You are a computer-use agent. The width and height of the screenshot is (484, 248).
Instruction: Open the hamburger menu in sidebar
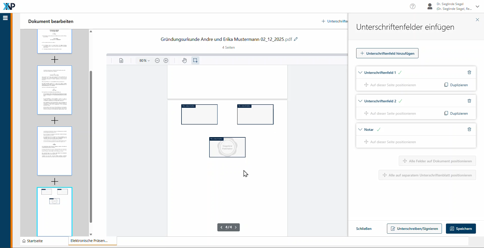click(x=5, y=18)
